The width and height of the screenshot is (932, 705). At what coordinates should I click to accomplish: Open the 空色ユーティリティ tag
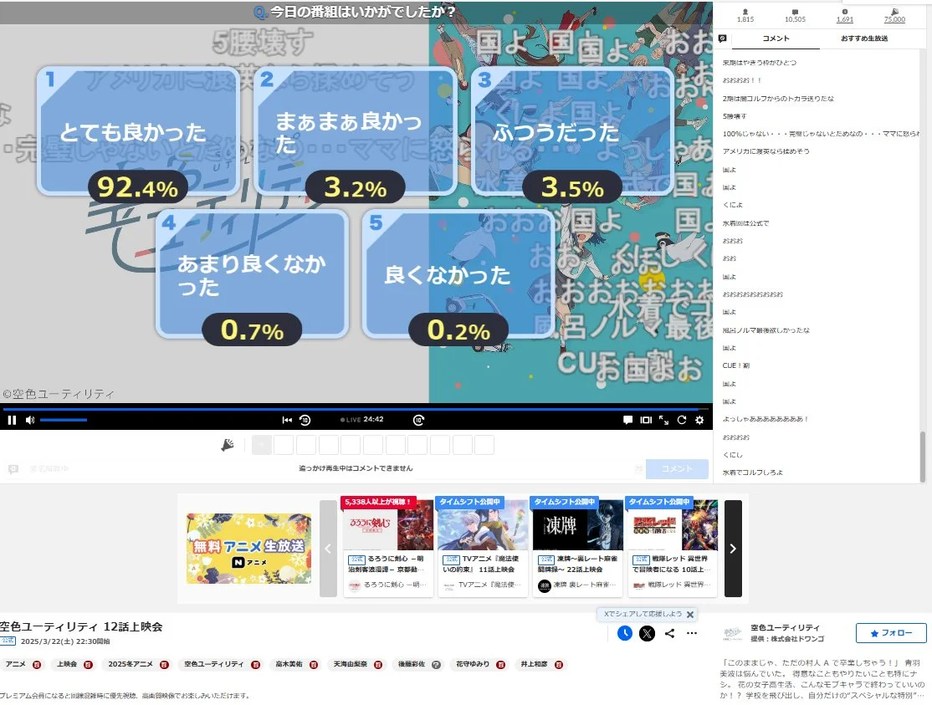[214, 665]
